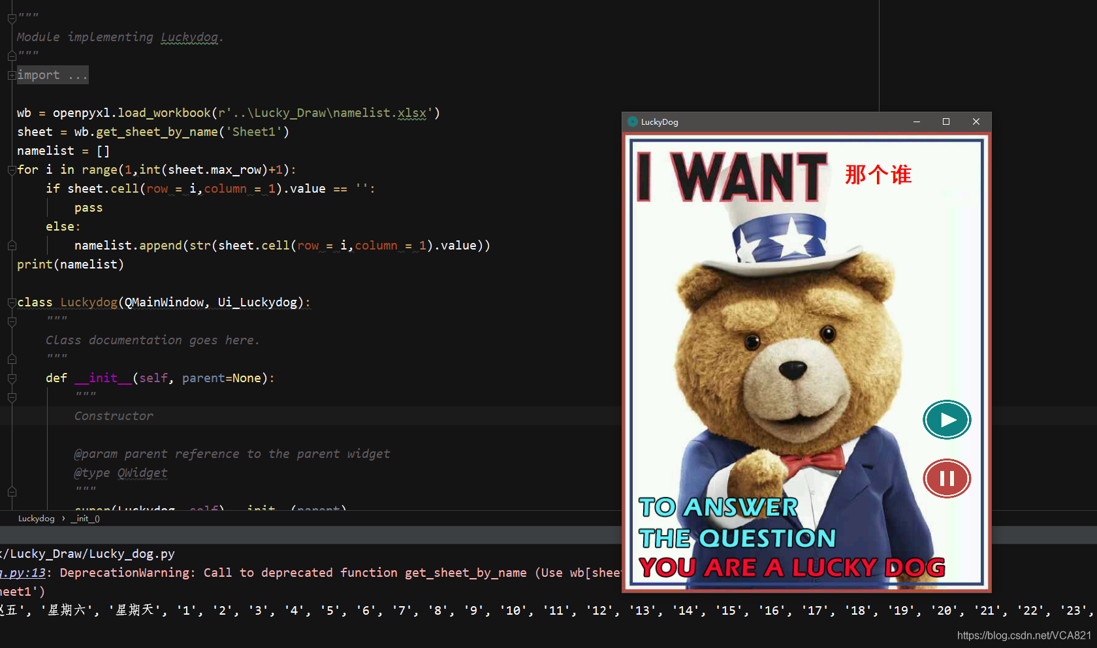Click the 'namelist = []' line
This screenshot has height=648, width=1097.
coord(63,151)
